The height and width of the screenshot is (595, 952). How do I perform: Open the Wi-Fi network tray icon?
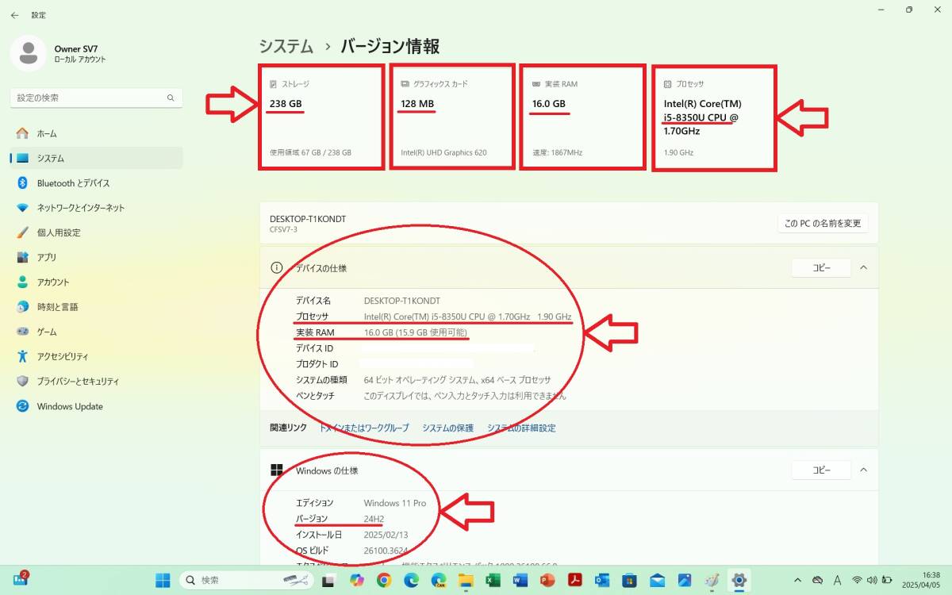[857, 580]
